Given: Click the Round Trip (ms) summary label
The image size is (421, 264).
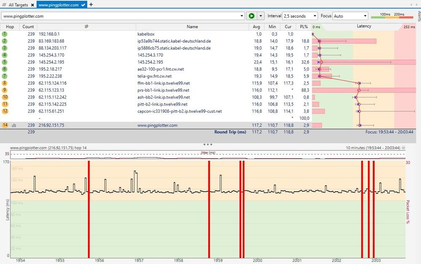Looking at the screenshot, I should pos(230,132).
